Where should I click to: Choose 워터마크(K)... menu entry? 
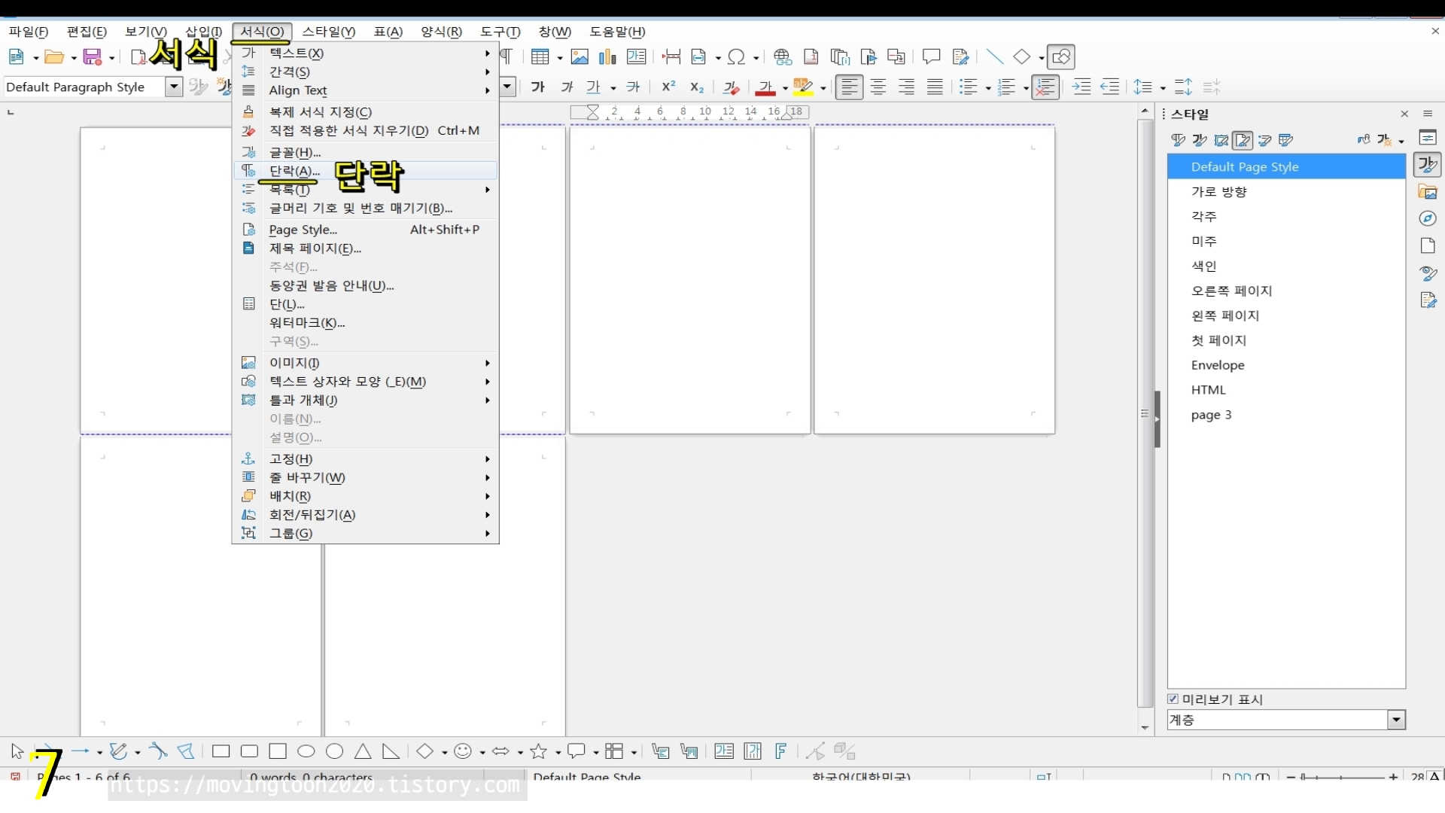(x=366, y=323)
